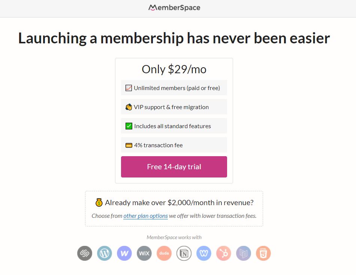Open the other plan options link
Image resolution: width=356 pixels, height=275 pixels.
point(145,216)
